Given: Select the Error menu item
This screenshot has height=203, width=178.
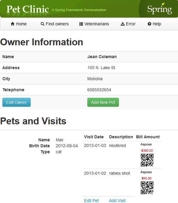Looking at the screenshot, I should point(128,24).
